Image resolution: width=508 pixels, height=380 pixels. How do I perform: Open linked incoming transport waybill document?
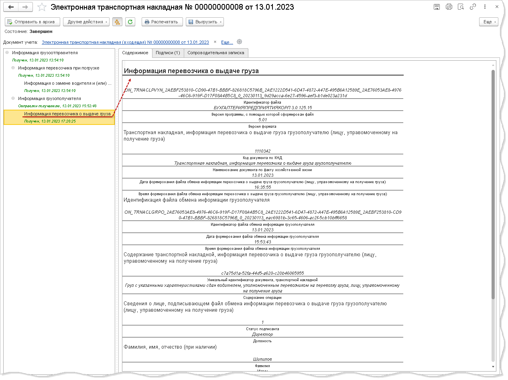coord(125,42)
